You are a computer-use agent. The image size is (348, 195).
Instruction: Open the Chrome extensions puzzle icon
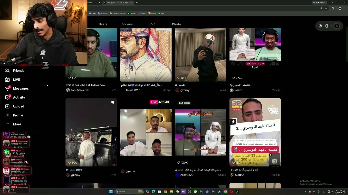pos(333,8)
